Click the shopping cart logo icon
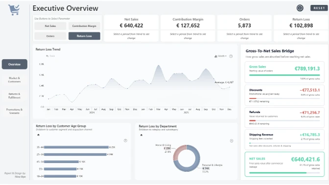 [x=14, y=10]
